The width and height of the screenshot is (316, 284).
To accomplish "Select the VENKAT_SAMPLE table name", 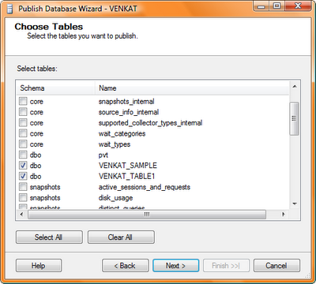I will 128,166.
